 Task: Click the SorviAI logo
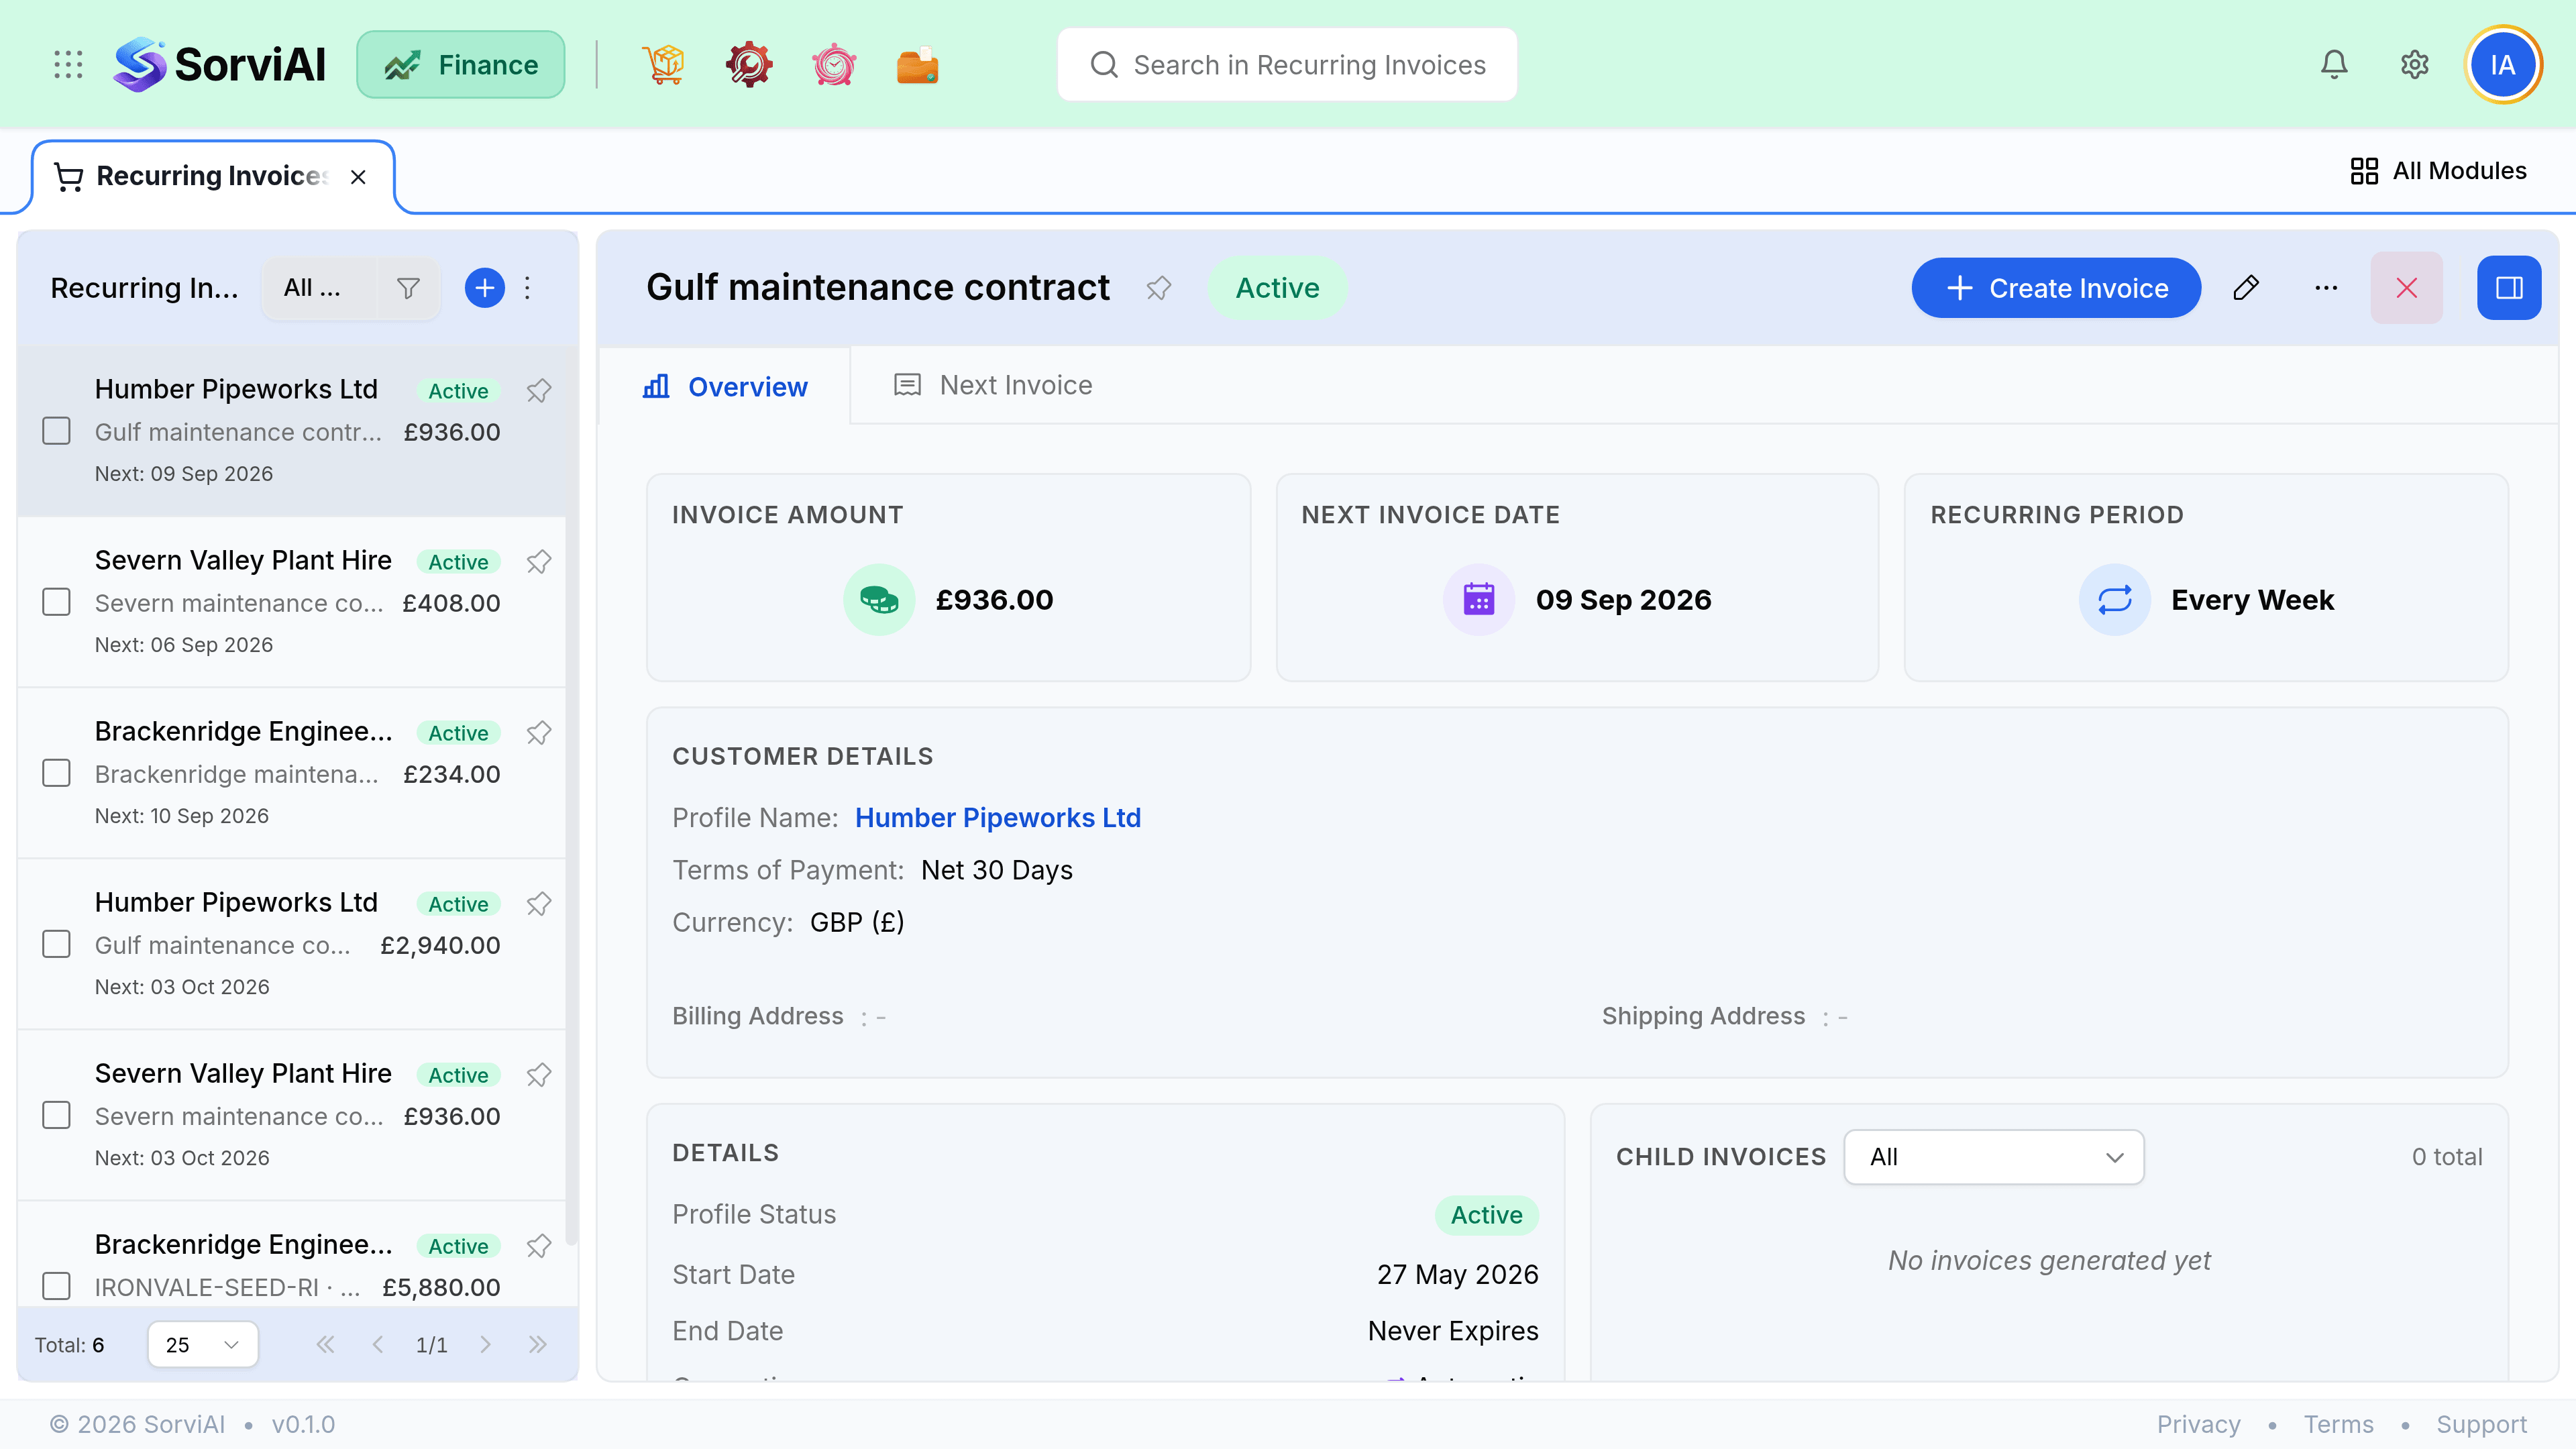point(220,65)
